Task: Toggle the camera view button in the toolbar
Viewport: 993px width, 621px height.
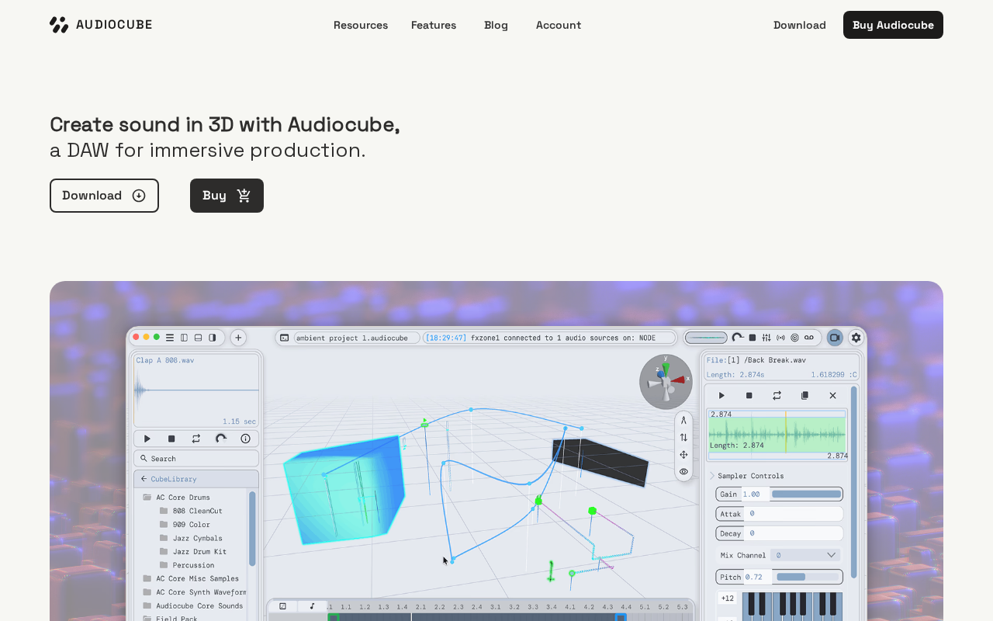Action: tap(835, 338)
